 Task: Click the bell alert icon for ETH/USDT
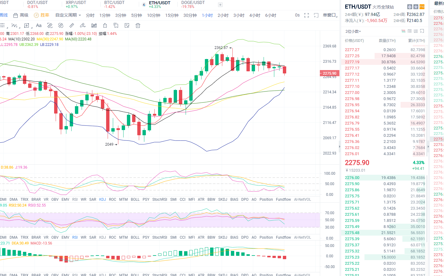click(x=410, y=7)
